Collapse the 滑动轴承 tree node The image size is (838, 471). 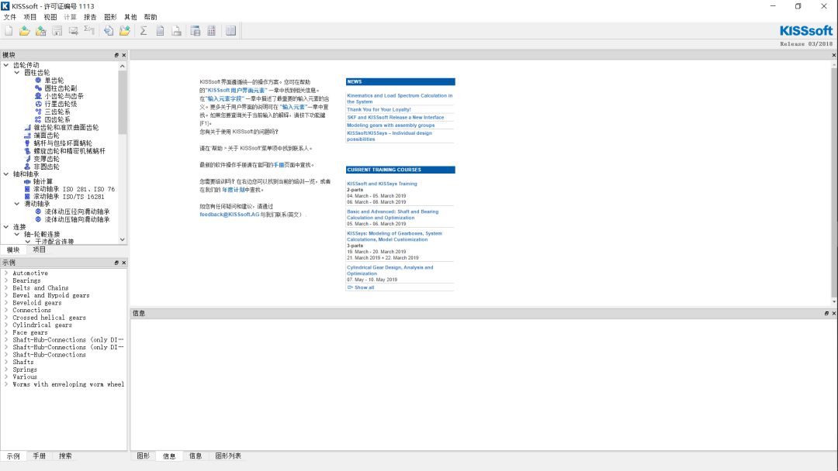click(16, 204)
